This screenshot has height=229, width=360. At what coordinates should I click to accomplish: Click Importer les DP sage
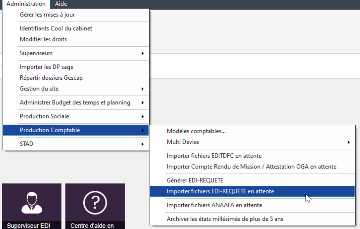[76, 67]
